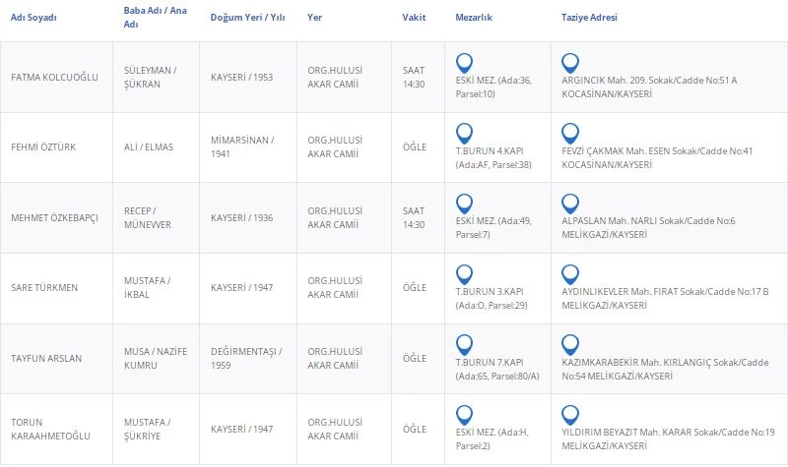Open T.BURUN 3.KAPI cemetery location pin

465,273
